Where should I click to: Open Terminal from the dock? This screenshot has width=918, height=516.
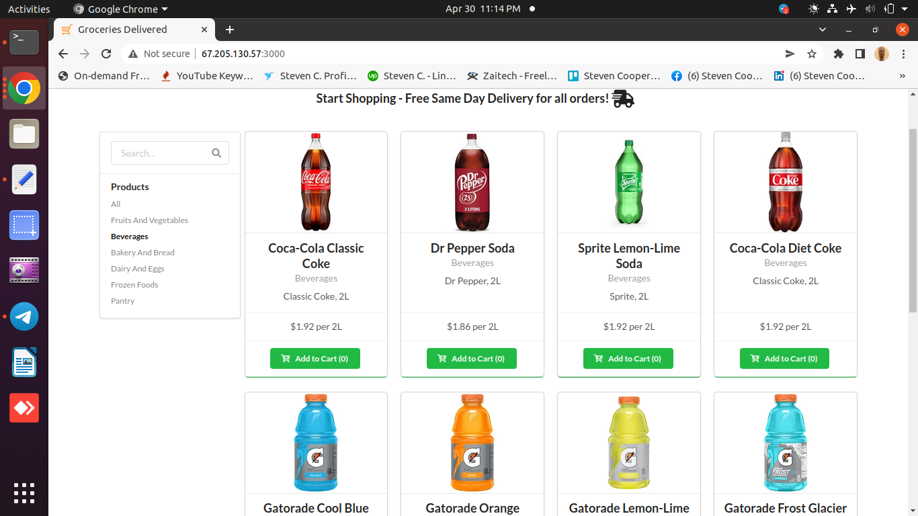[x=24, y=42]
